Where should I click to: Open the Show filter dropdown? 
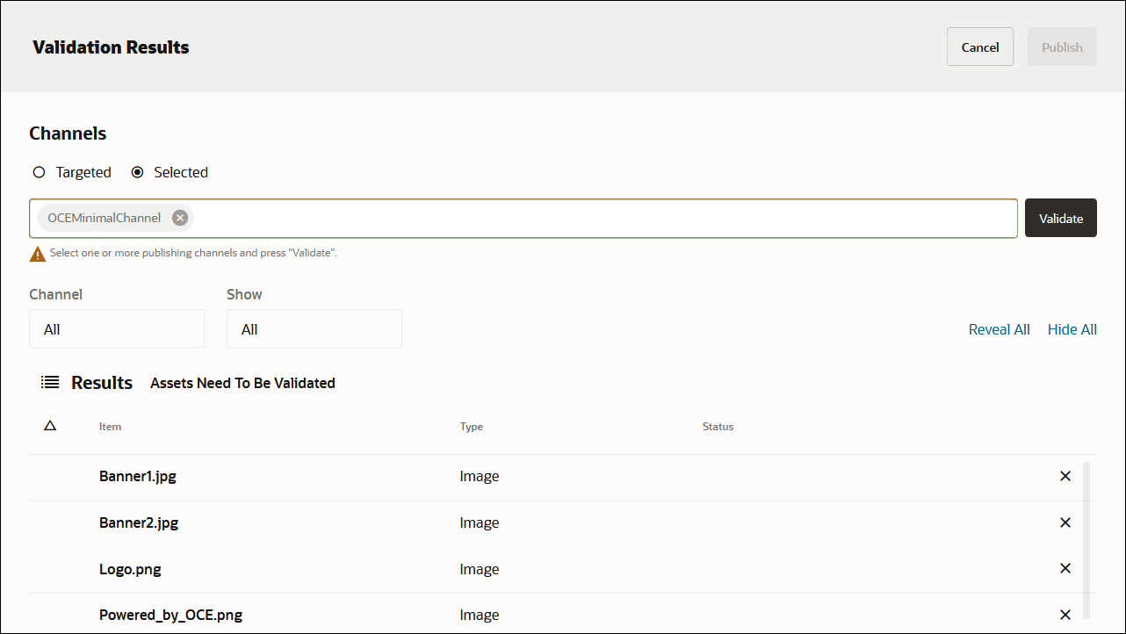click(314, 328)
